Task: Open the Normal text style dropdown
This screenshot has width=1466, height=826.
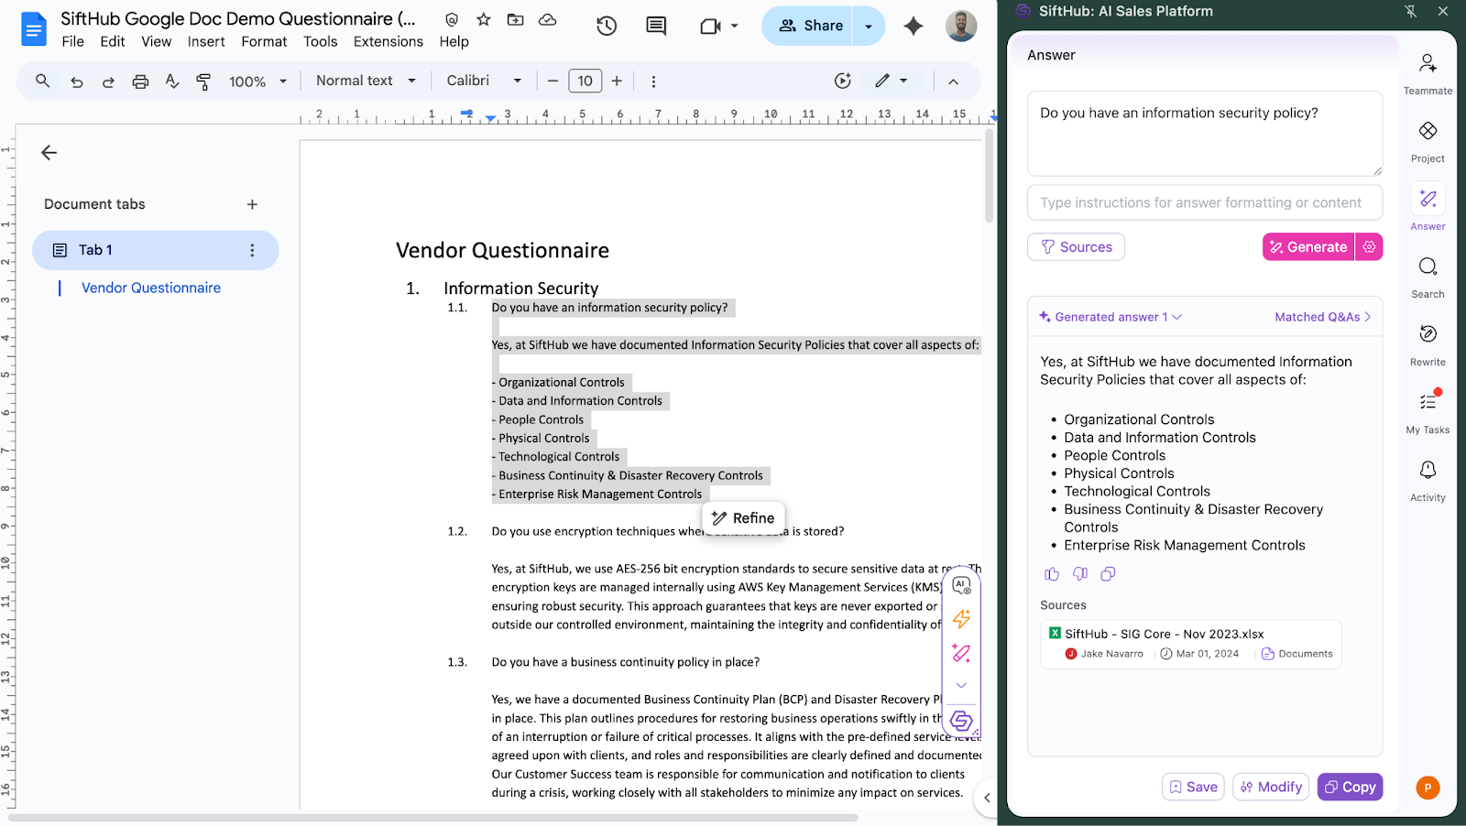Action: (x=365, y=81)
